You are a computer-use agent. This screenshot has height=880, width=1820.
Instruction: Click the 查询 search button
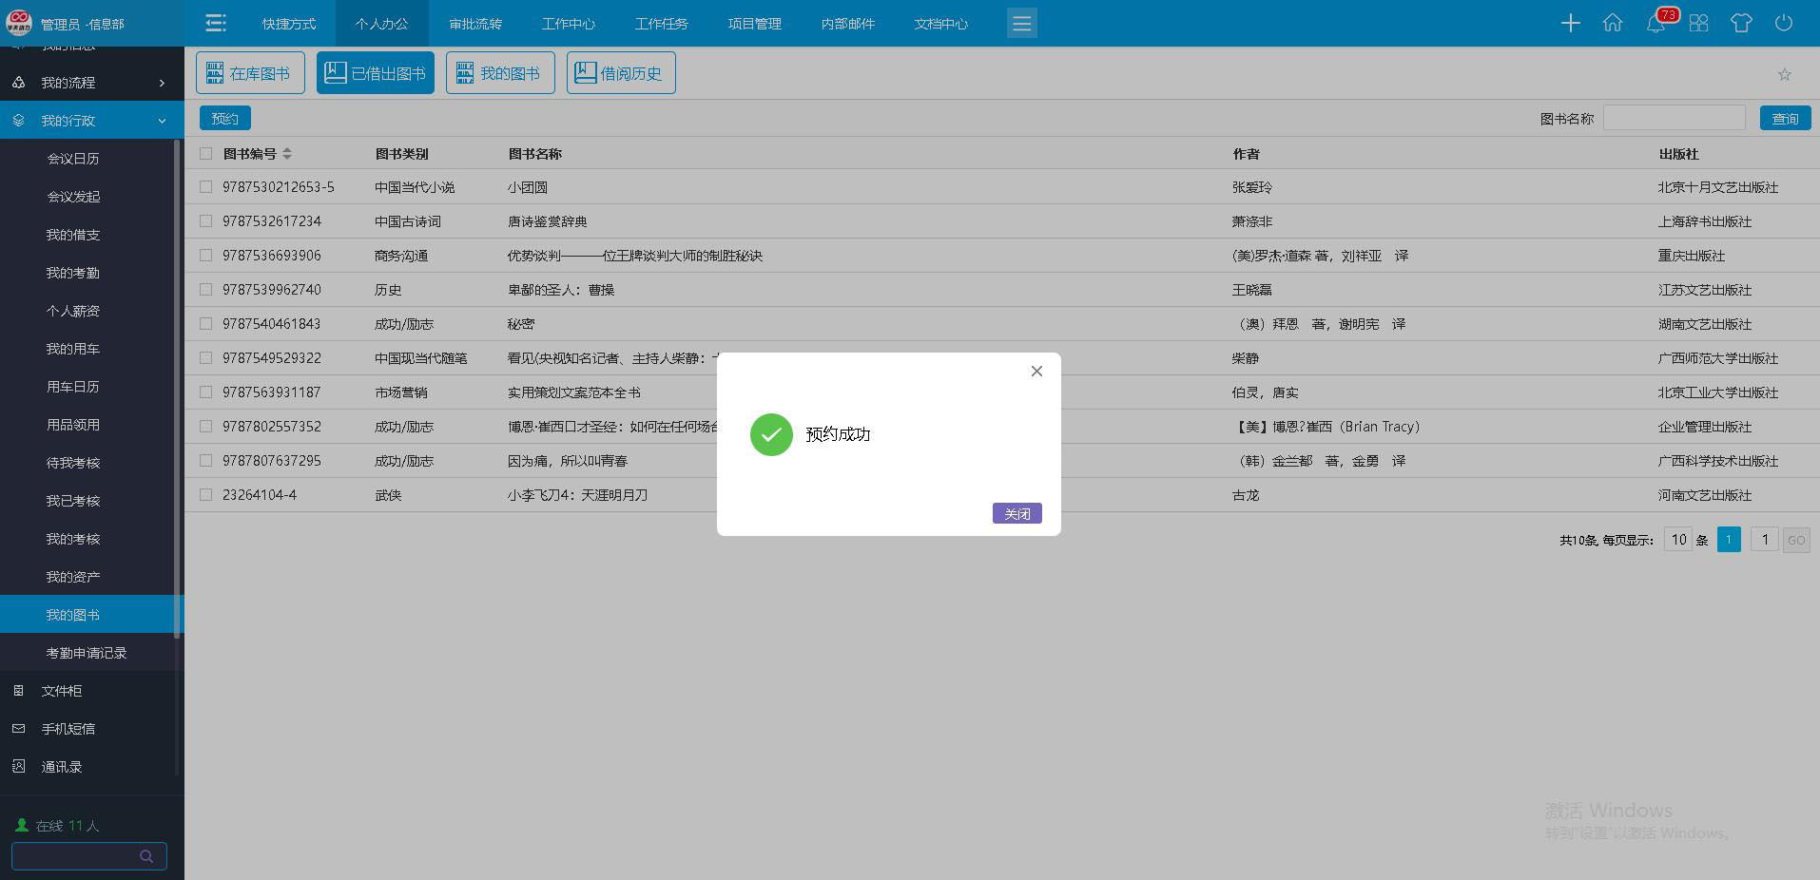coord(1784,118)
